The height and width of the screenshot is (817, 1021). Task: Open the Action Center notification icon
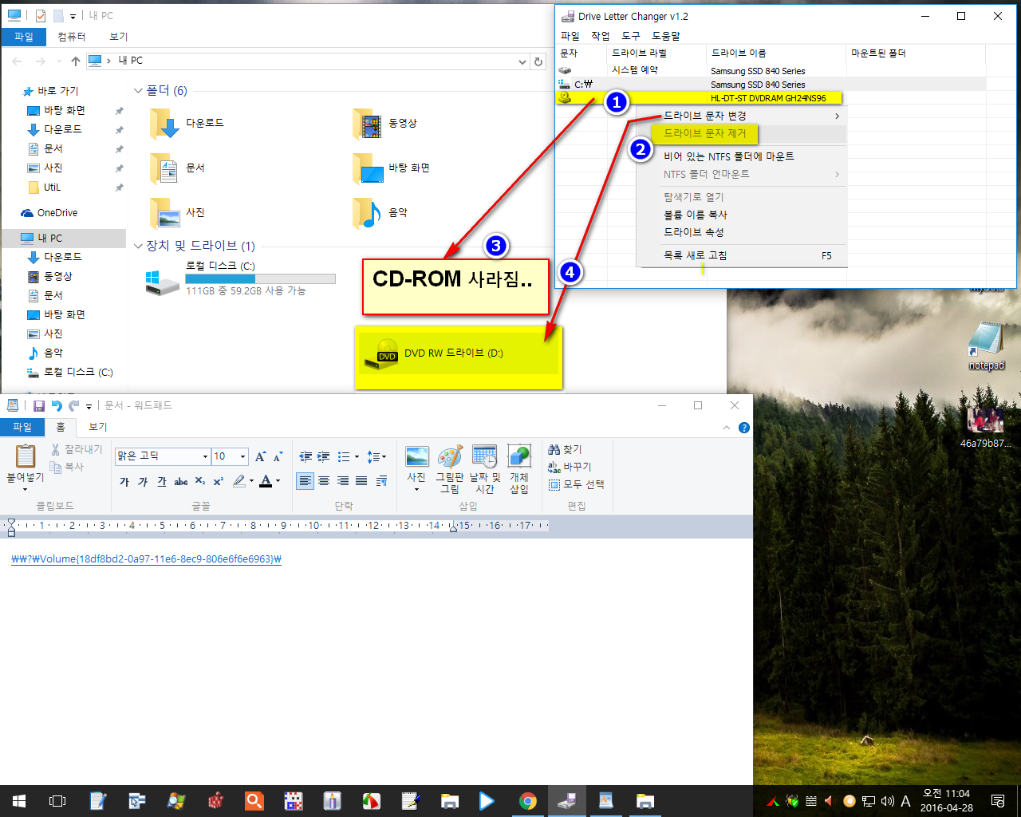point(997,801)
